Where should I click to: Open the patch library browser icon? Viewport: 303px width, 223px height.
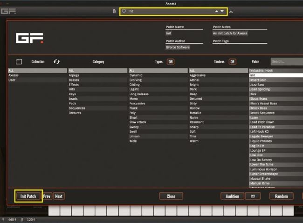[x=115, y=11]
